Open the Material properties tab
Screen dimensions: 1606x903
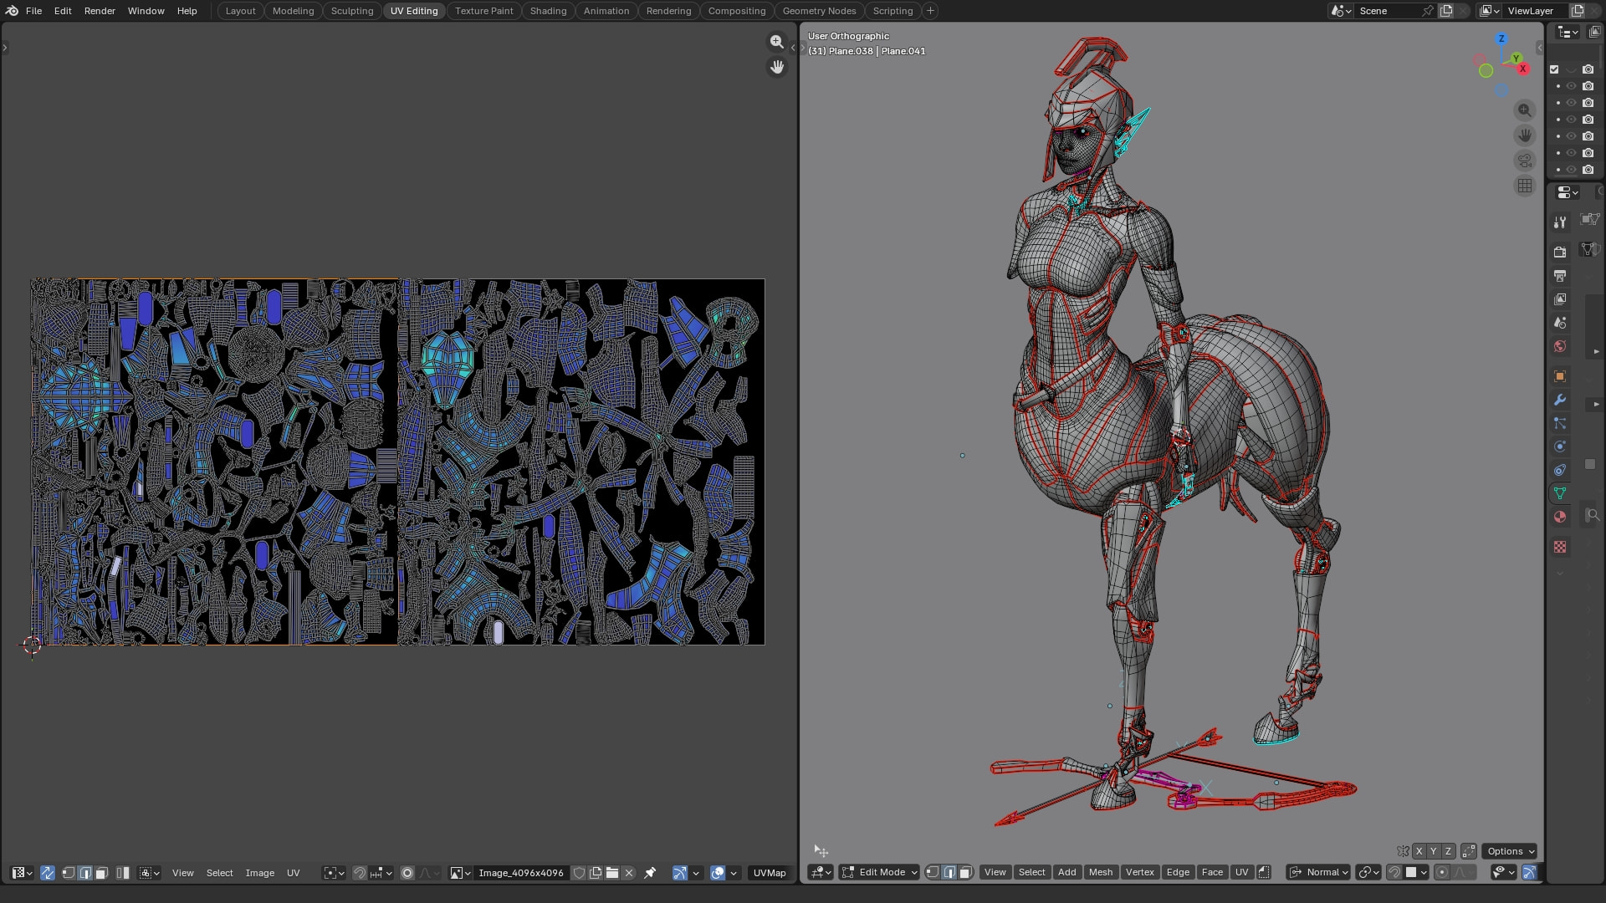point(1560,517)
